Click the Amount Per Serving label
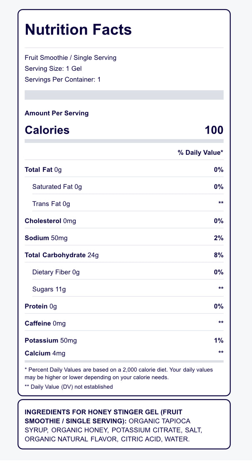 (x=57, y=113)
